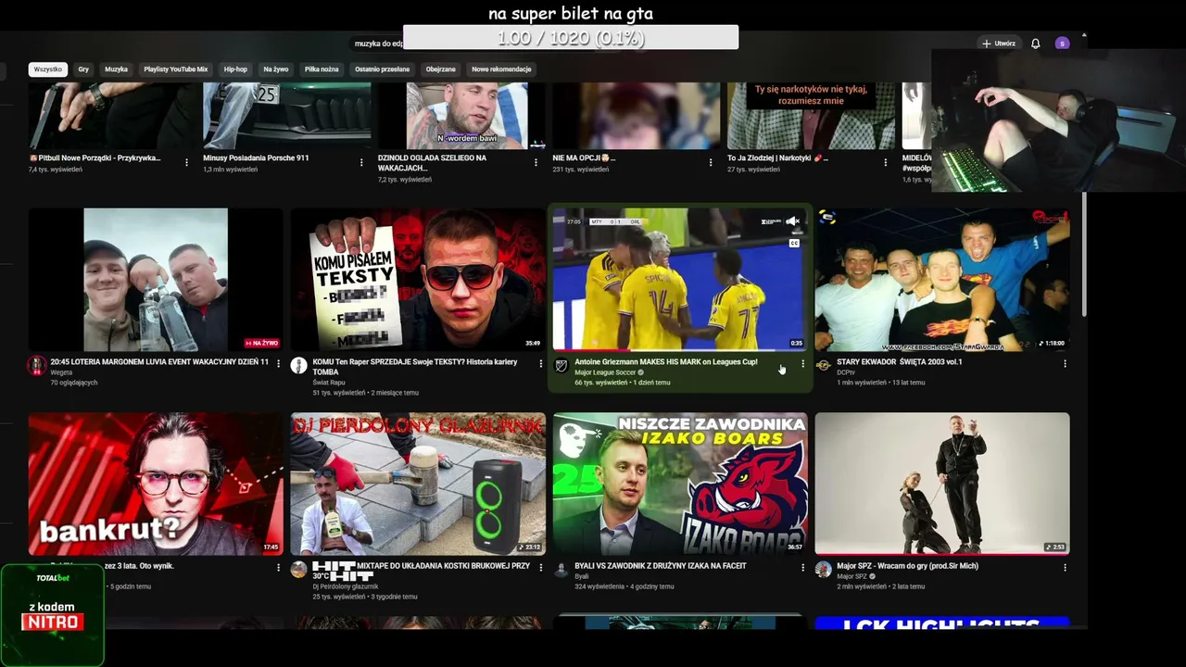Screen dimensions: 1186x667
Task: Open the notifications bell in YouTube header
Action: 1035,44
